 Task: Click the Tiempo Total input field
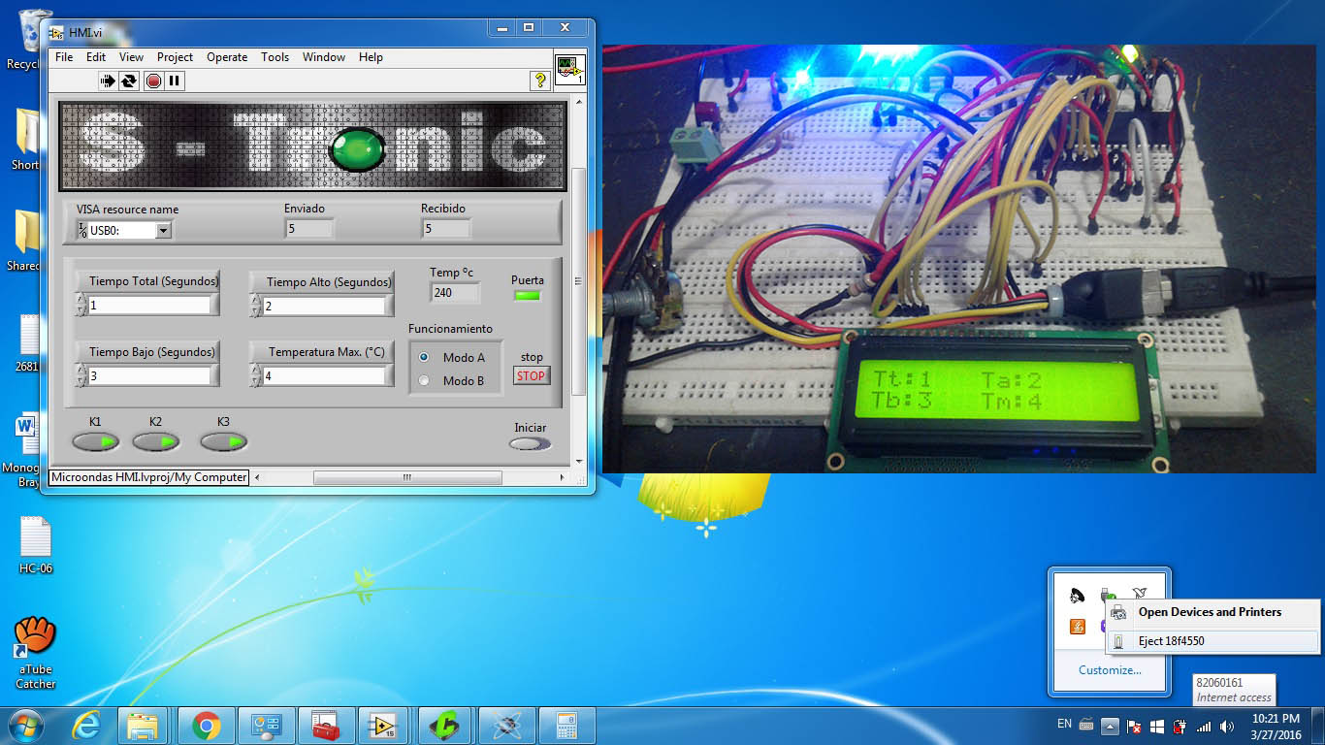(x=149, y=305)
